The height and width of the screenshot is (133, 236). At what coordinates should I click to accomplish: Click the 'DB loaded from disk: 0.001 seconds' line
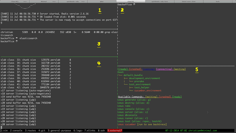pyautogui.click(x=43, y=17)
